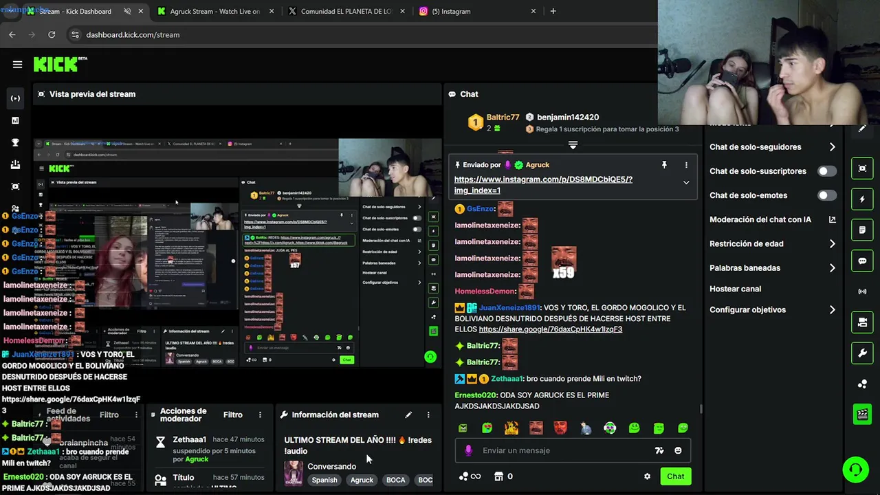
Task: Click the green clapperboard clip button
Action: 862,414
